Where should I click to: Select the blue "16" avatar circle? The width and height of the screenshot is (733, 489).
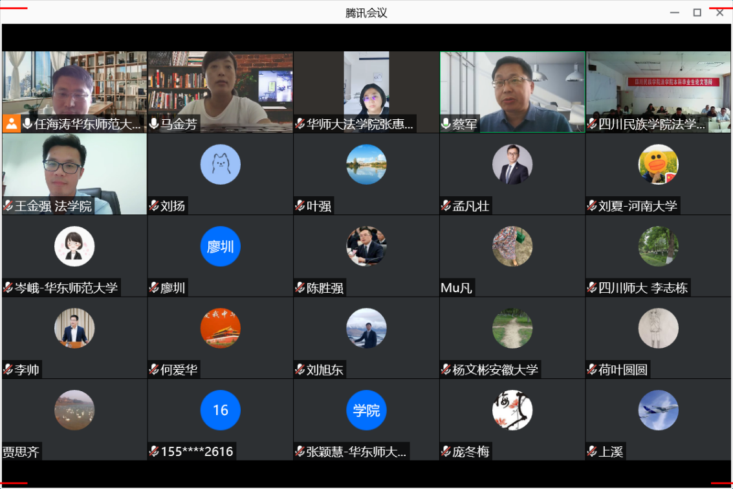pos(220,410)
